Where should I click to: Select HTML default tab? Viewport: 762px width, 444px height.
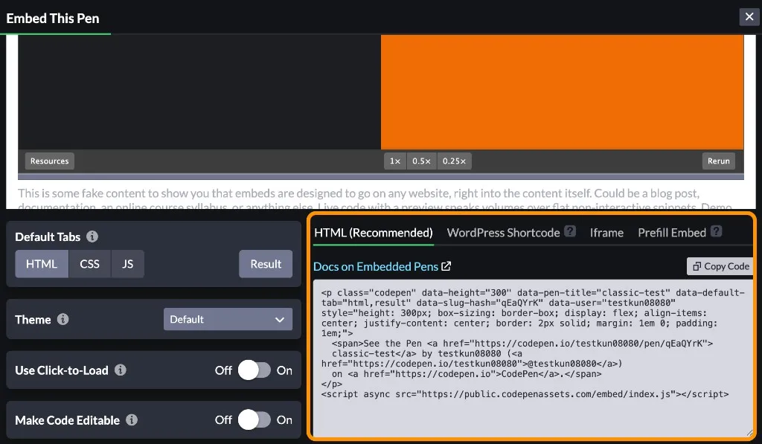tap(42, 264)
